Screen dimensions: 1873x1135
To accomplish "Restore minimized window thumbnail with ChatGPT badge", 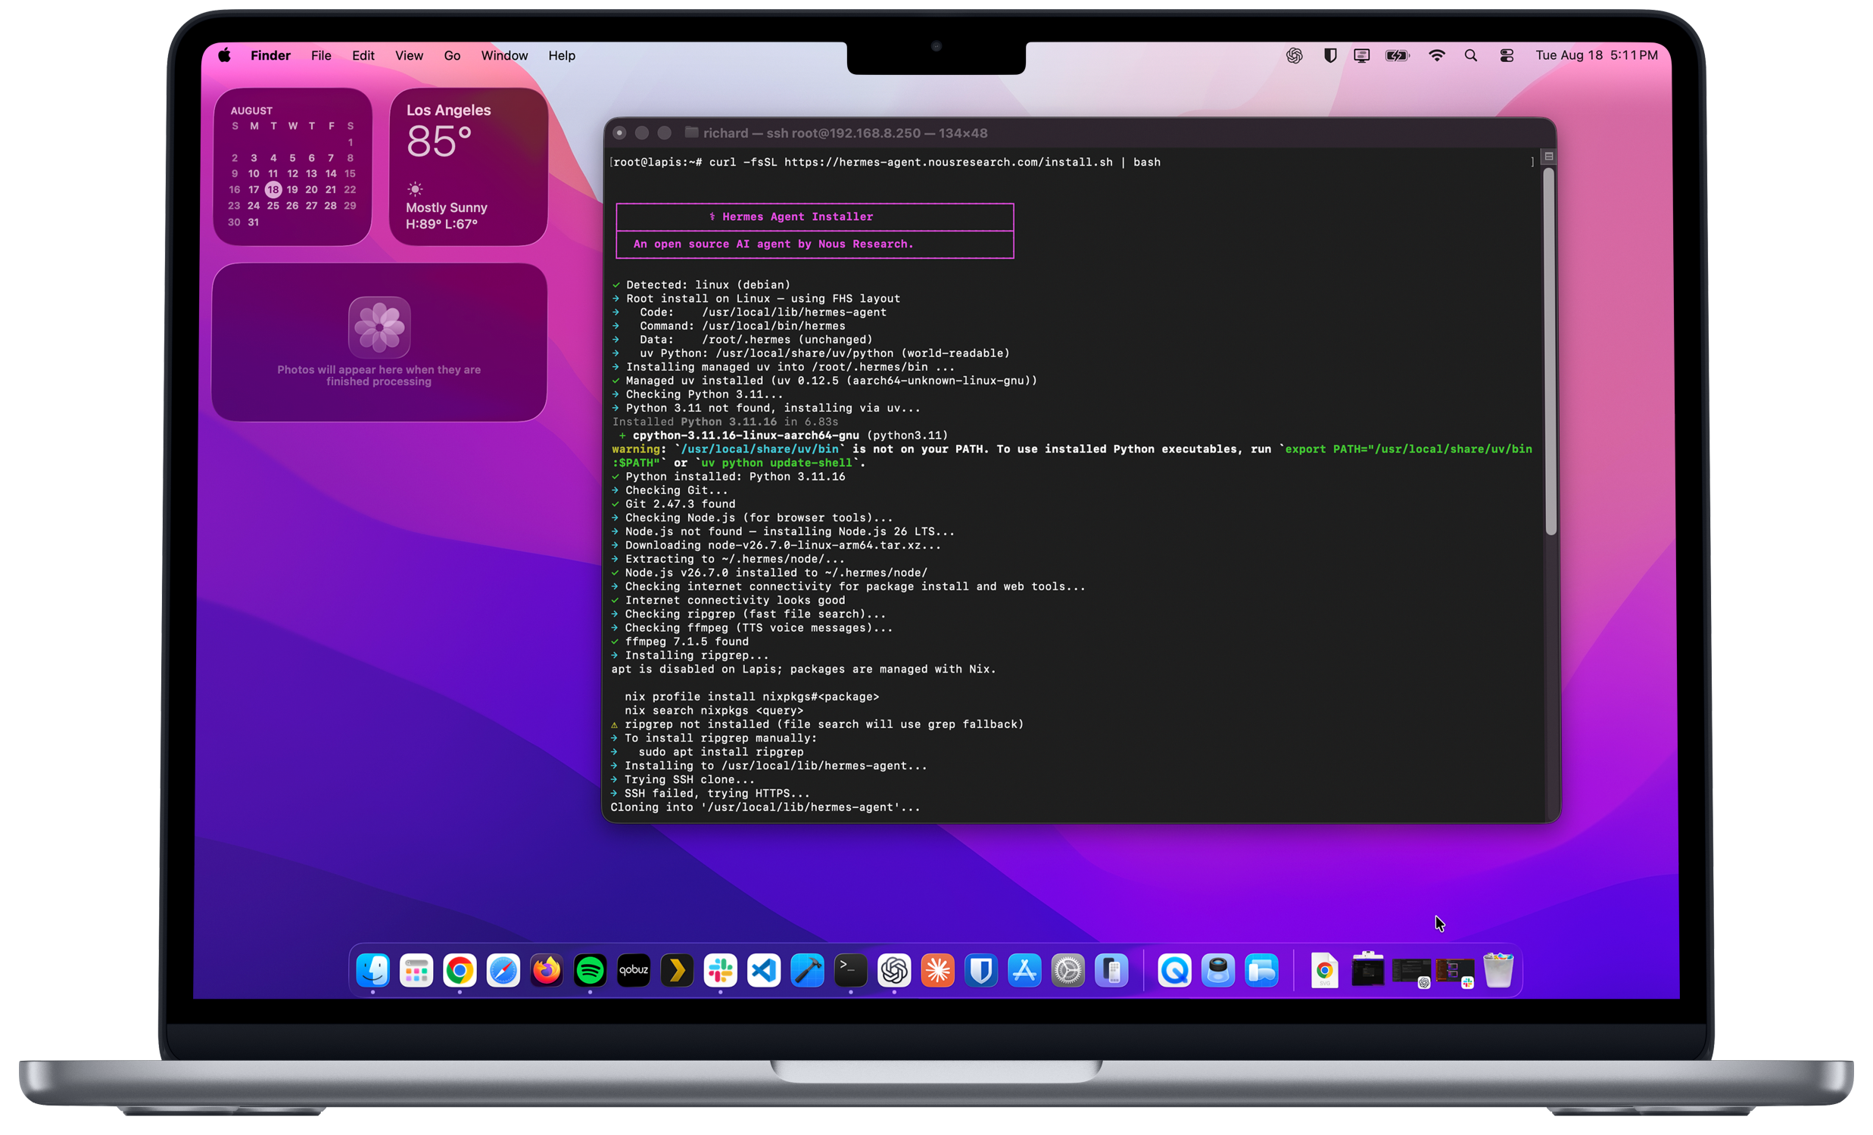I will (x=1412, y=972).
